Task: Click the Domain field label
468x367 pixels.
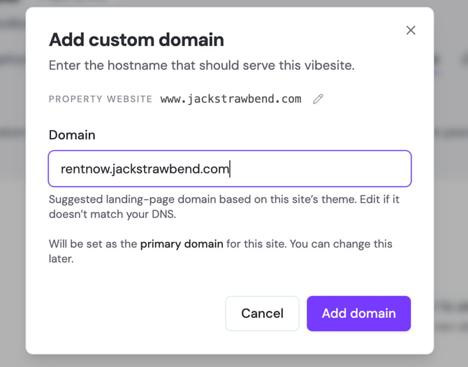Action: pos(72,135)
